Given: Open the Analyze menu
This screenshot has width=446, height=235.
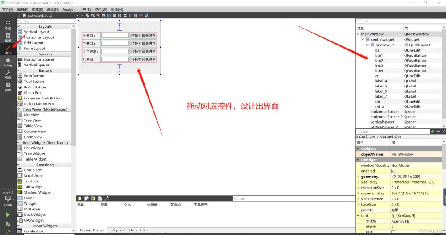Looking at the screenshot, I should pyautogui.click(x=69, y=9).
